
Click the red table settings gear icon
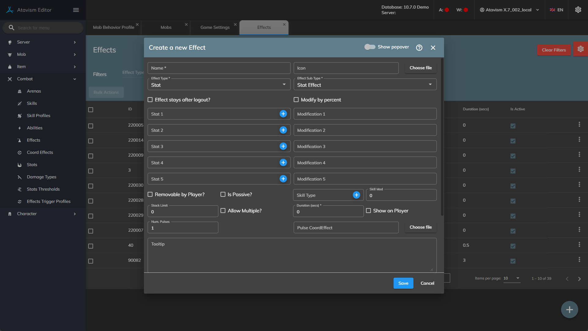(580, 49)
